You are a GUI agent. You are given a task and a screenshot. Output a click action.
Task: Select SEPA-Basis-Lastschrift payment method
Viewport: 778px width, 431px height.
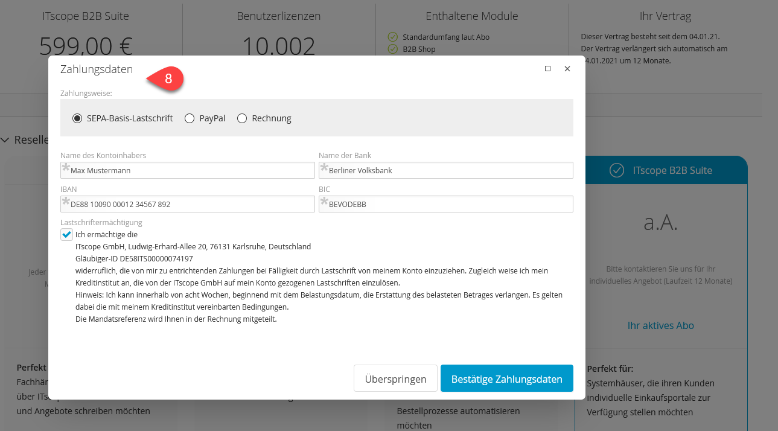tap(77, 118)
